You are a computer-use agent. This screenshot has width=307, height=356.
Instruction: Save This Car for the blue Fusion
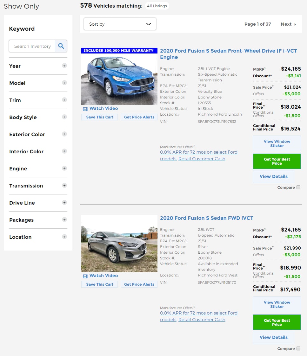(99, 117)
